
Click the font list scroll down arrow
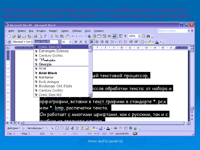[x=90, y=95]
